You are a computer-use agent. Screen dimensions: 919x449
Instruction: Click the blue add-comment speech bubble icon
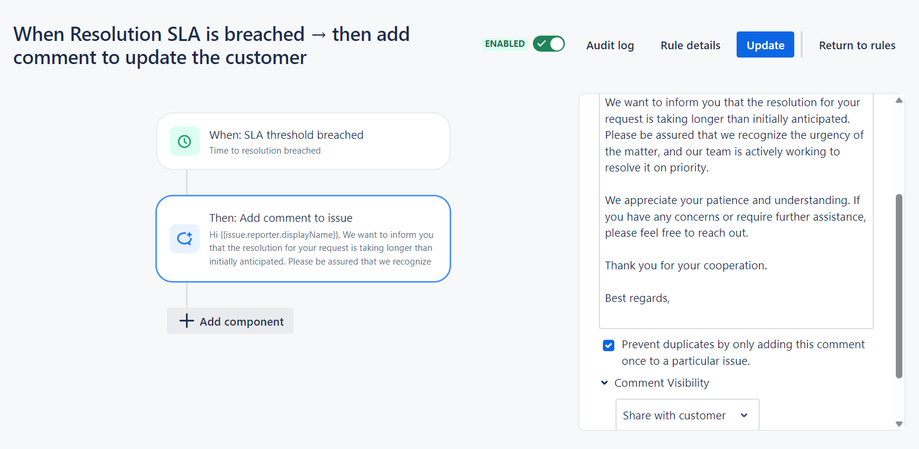click(x=185, y=238)
